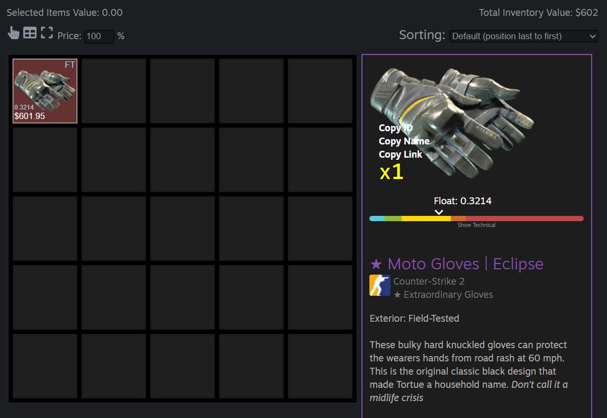Click the hand pointer selection icon
Image resolution: width=607 pixels, height=418 pixels.
tap(14, 33)
